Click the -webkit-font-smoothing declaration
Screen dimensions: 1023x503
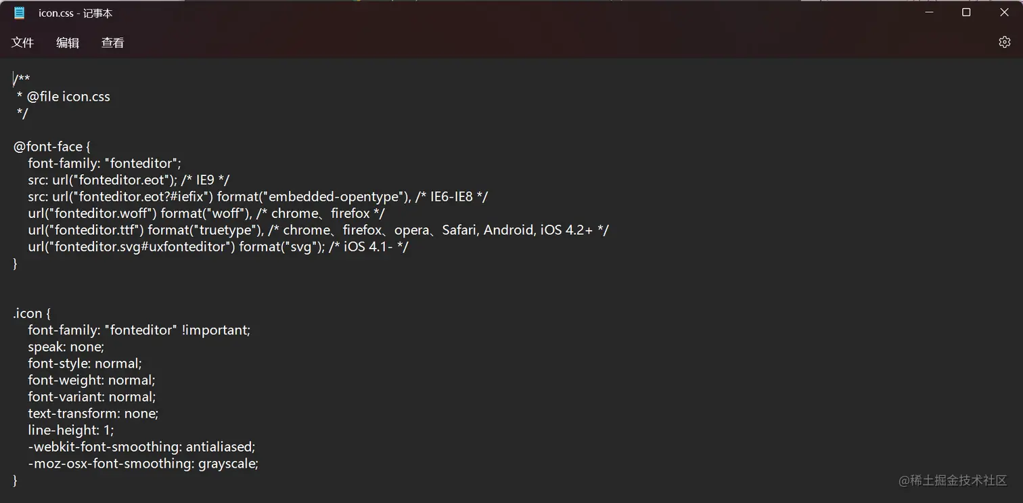[141, 447]
